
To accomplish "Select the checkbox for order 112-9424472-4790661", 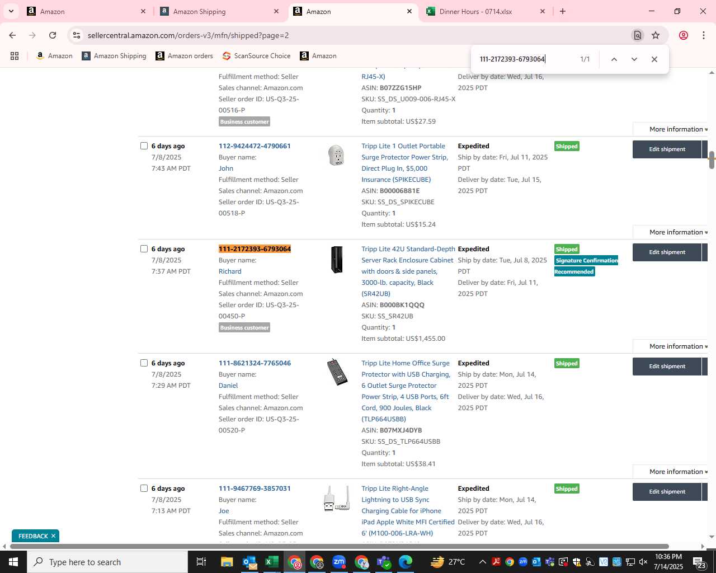I will pyautogui.click(x=144, y=146).
